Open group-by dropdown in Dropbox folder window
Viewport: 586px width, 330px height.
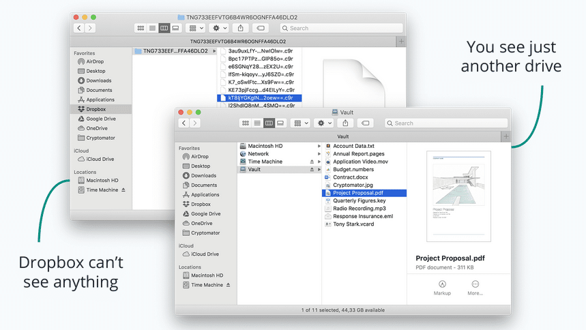tap(196, 28)
